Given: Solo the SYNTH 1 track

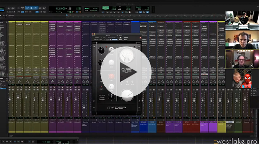Looking at the screenshot, I should pyautogui.click(x=168, y=90).
